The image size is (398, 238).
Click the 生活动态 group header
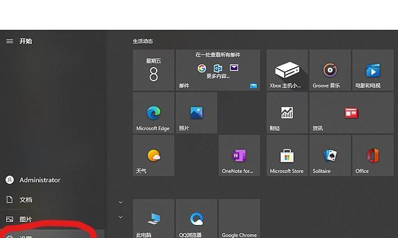coord(143,41)
